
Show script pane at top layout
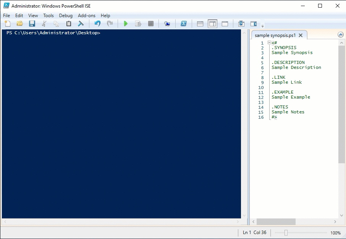click(200, 24)
